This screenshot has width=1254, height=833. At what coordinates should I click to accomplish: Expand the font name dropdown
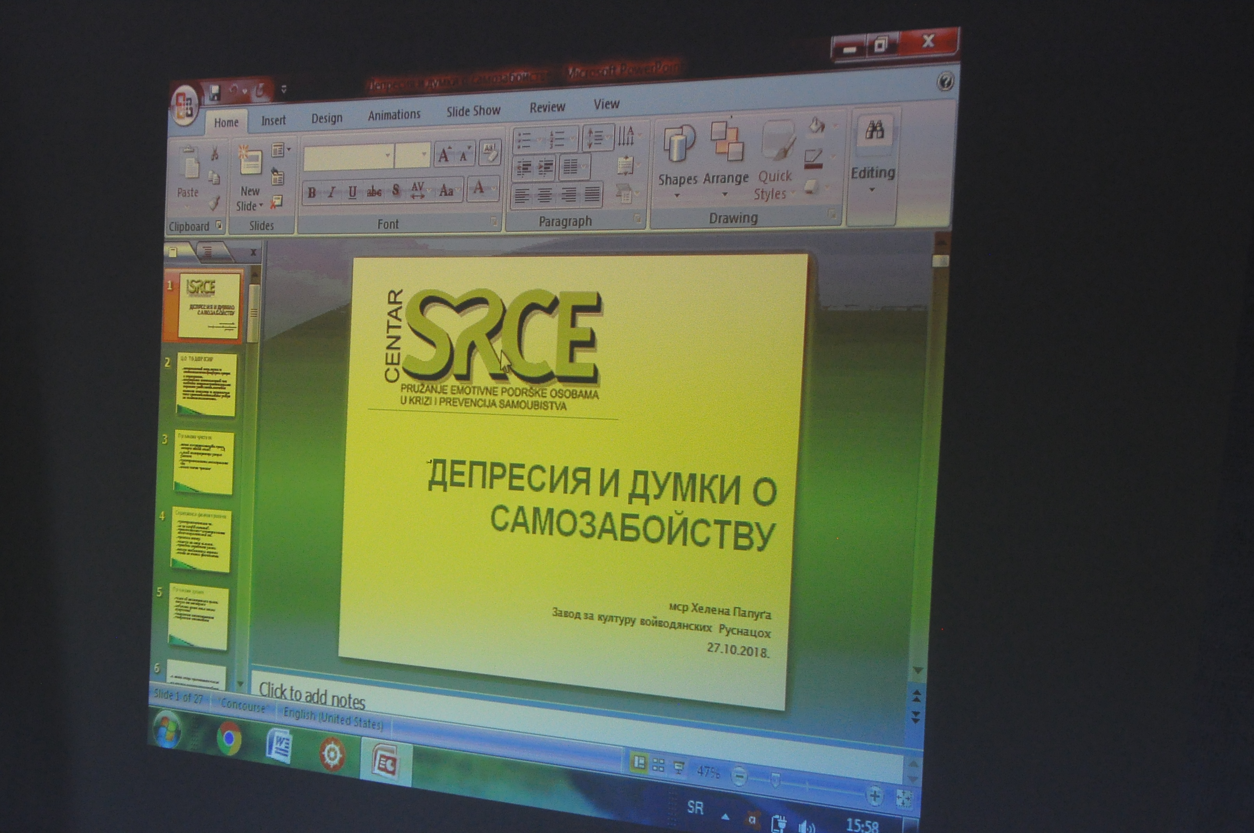tap(388, 156)
